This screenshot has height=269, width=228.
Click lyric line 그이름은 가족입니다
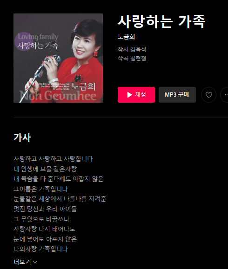(x=41, y=189)
